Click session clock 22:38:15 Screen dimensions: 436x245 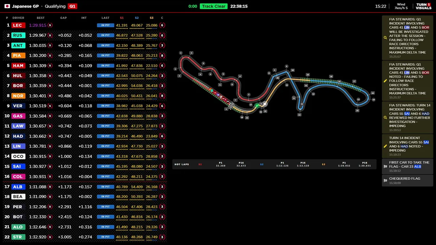(x=239, y=6)
